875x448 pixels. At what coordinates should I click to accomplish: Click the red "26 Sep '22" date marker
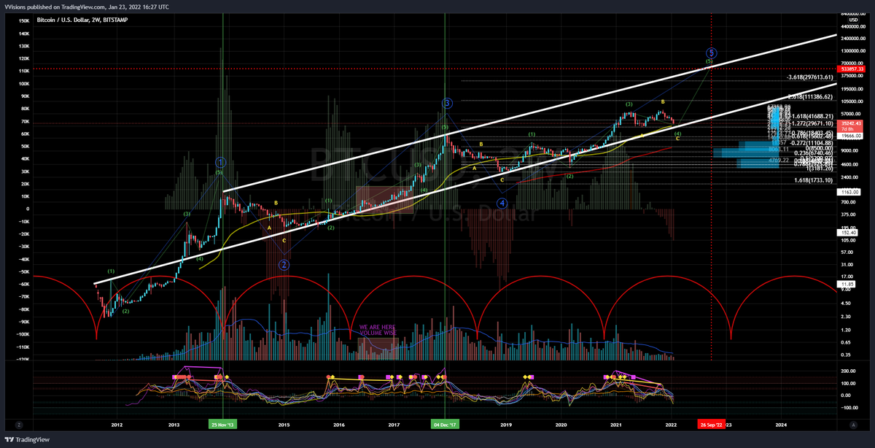click(712, 423)
